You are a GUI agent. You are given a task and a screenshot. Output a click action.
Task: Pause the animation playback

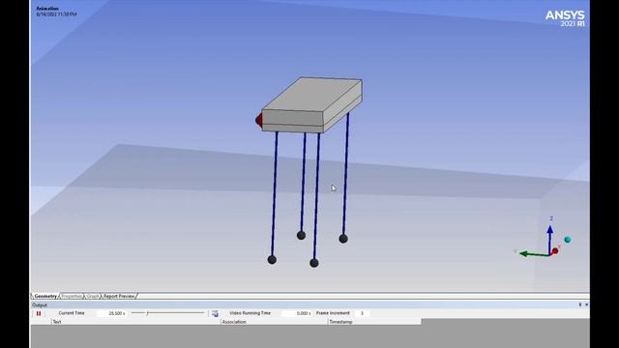39,313
